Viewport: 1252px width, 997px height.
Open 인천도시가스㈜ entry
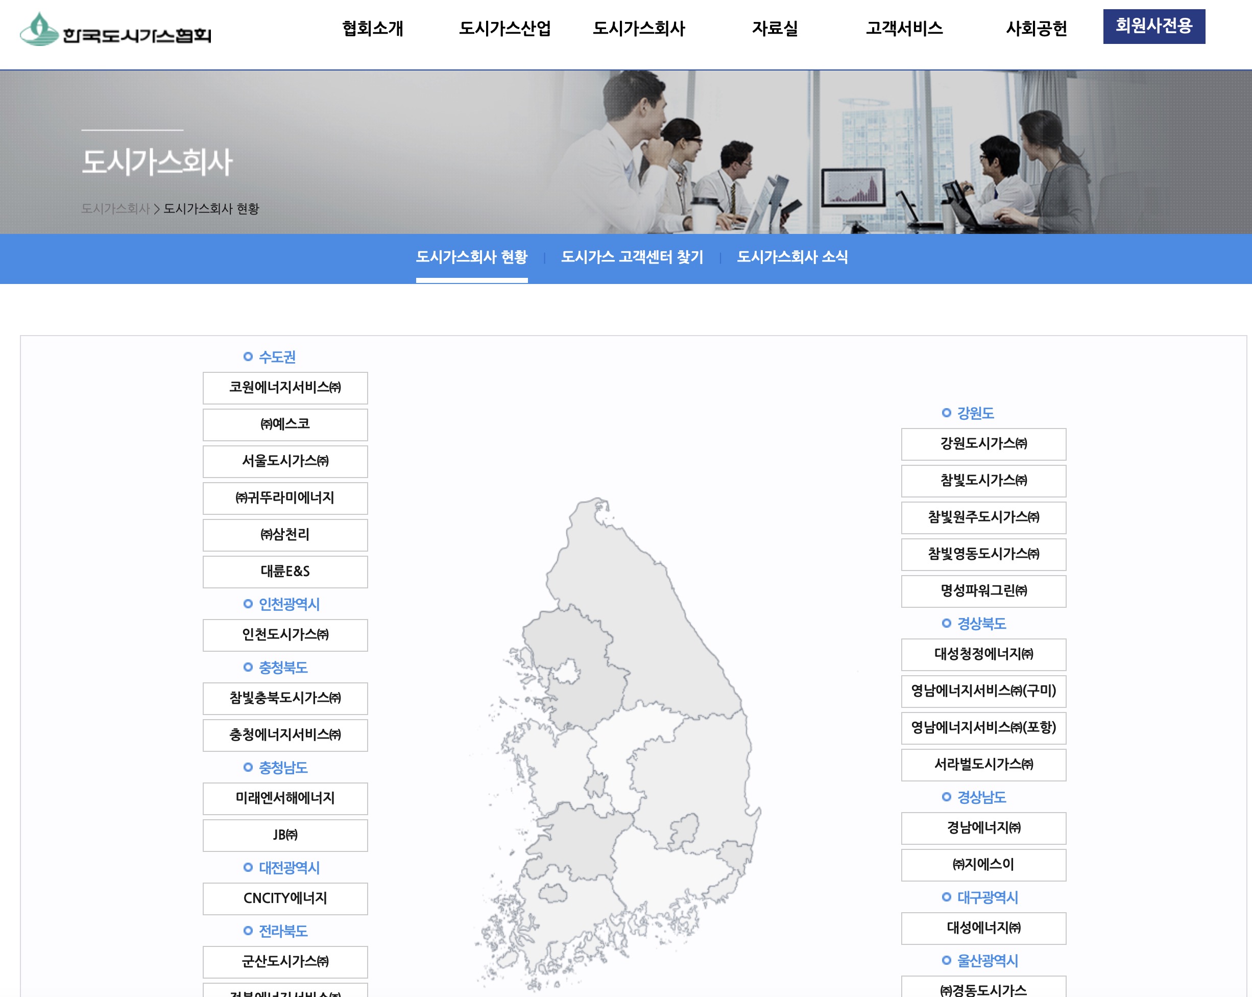pos(285,634)
